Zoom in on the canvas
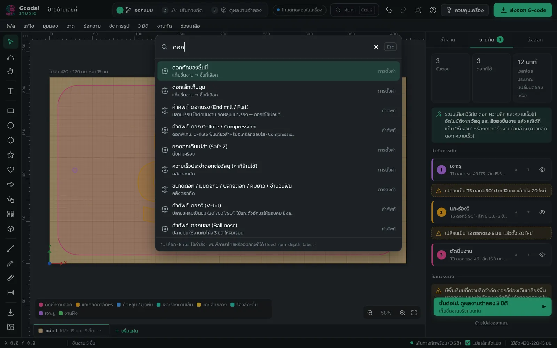557x348 pixels. [x=402, y=313]
